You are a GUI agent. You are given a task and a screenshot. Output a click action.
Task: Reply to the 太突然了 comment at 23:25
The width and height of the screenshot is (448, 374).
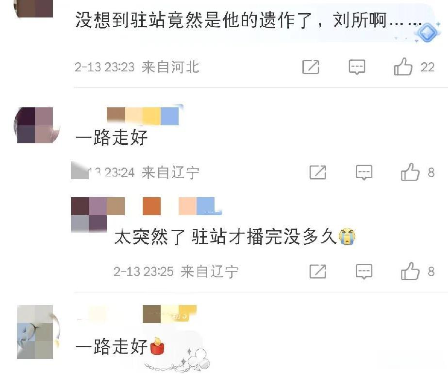pos(364,272)
